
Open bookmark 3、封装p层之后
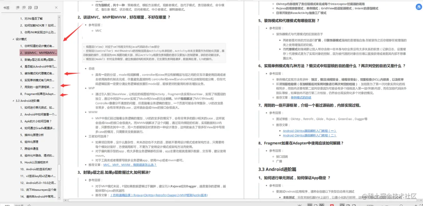(x=39, y=60)
